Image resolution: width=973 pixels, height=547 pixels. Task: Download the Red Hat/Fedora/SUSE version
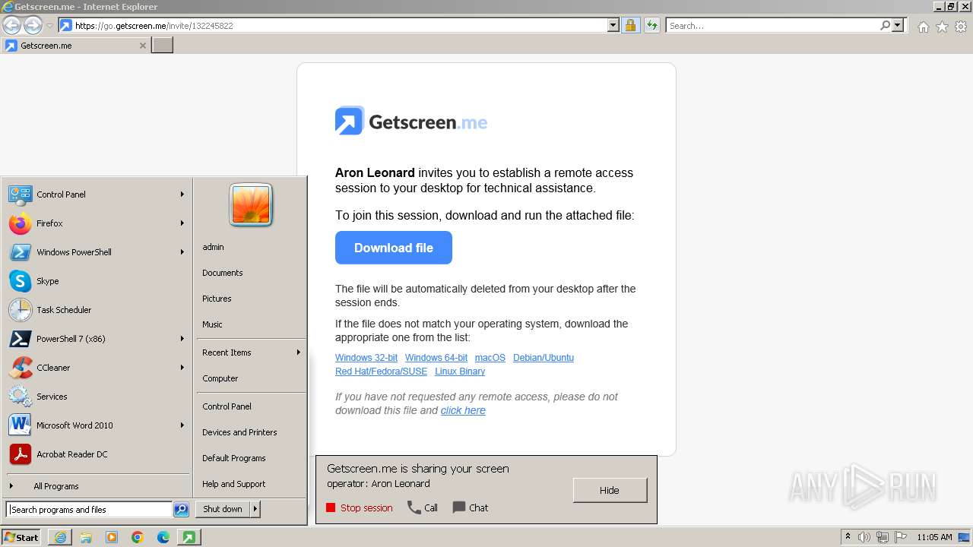click(x=382, y=372)
